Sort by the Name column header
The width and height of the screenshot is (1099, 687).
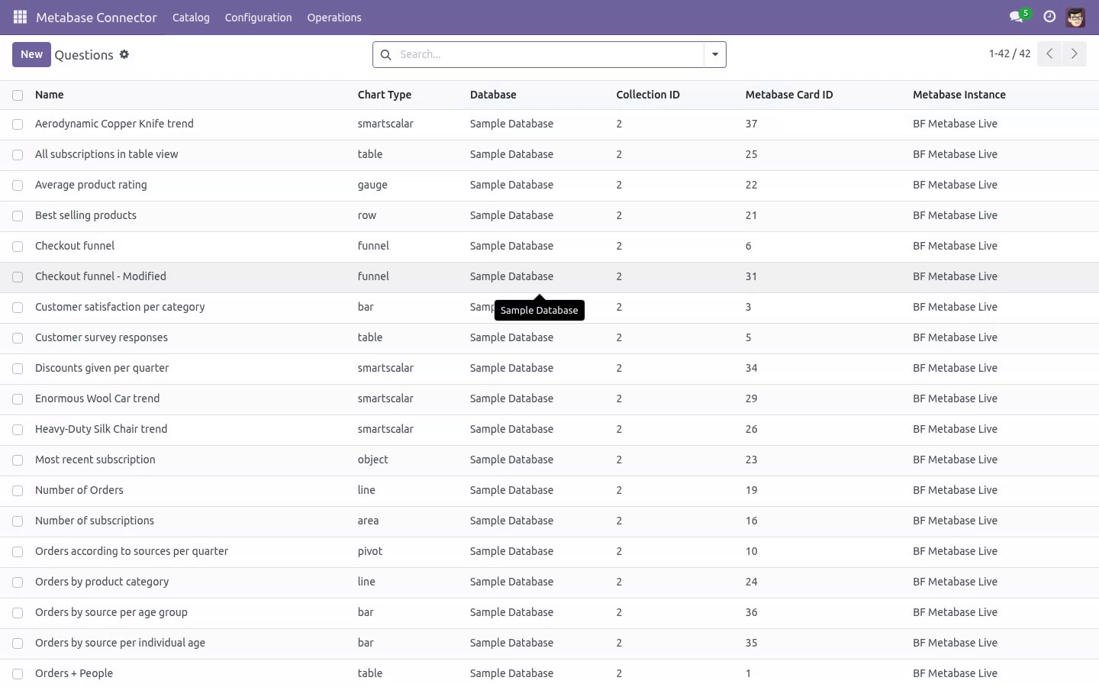[50, 95]
